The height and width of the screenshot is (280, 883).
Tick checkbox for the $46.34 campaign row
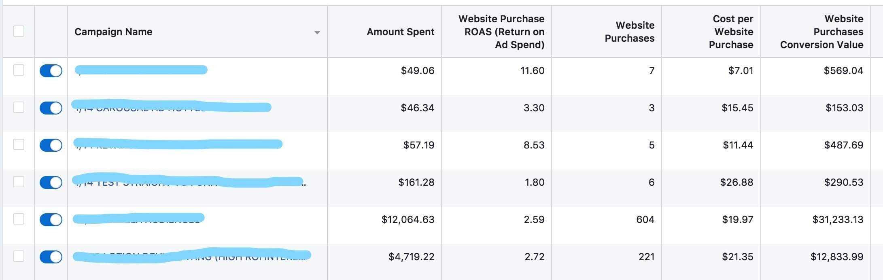click(19, 107)
